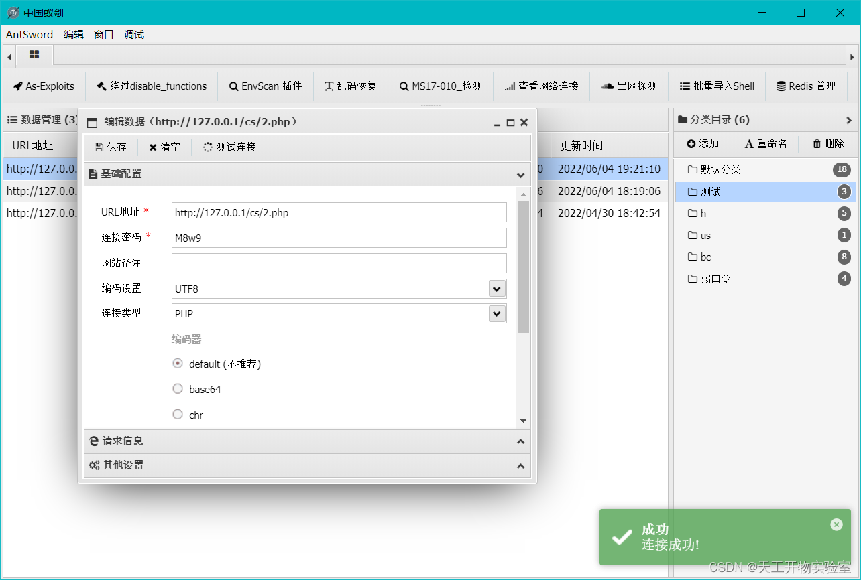
Task: Test the connection with 测试连接
Action: pos(229,147)
